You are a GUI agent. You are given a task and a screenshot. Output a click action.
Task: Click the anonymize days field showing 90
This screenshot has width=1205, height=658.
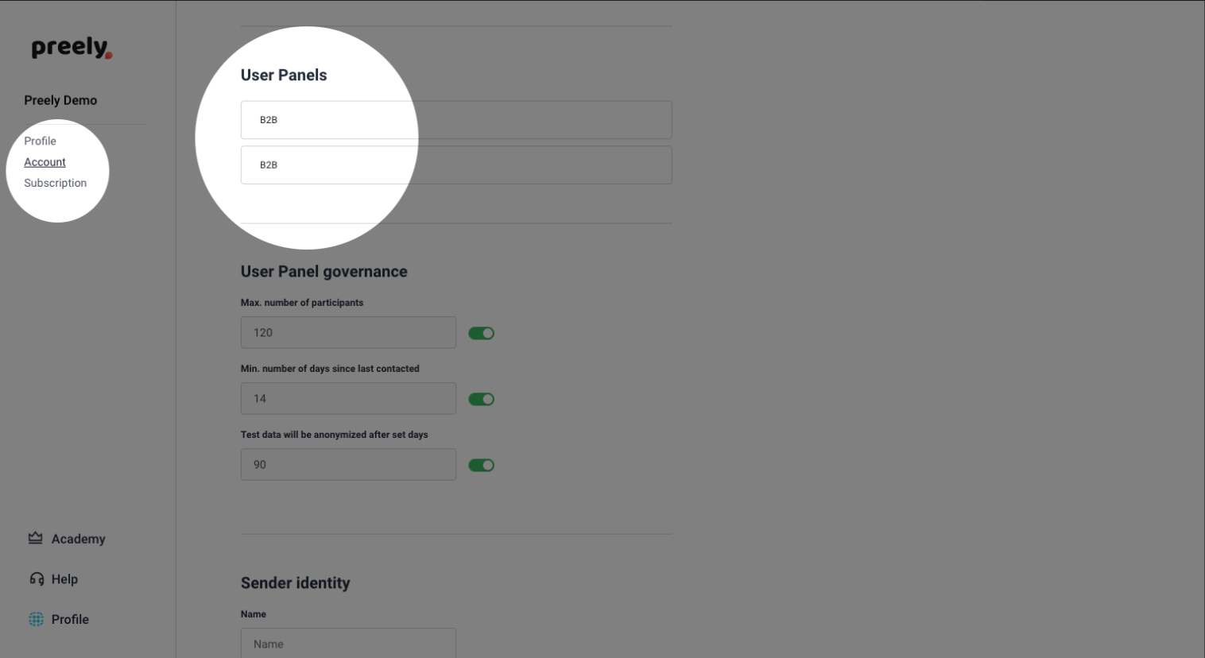(x=348, y=464)
